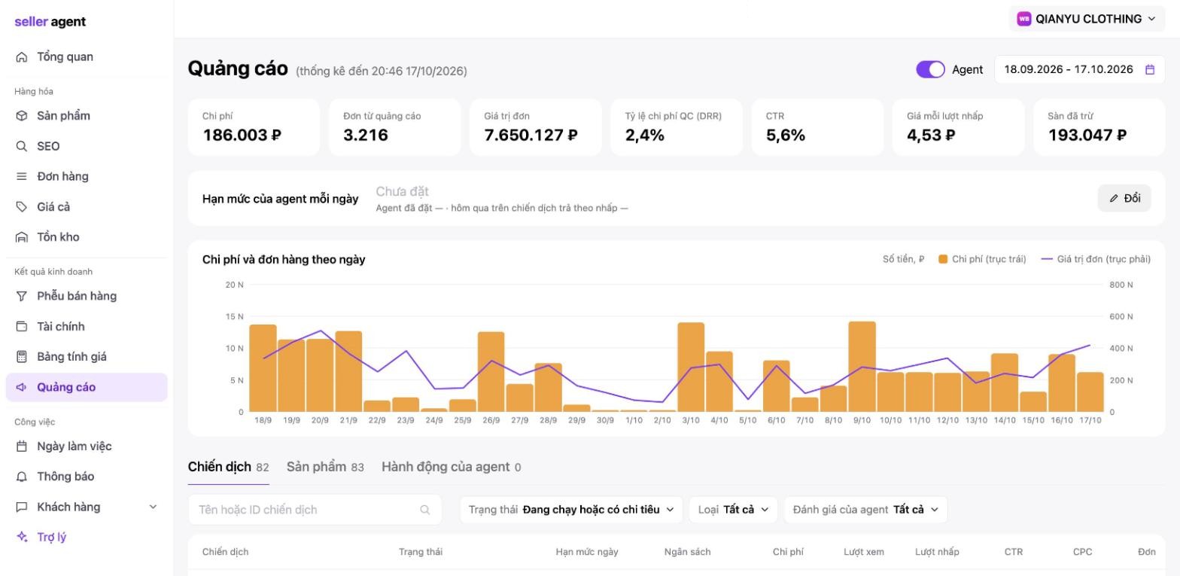Screen dimensions: 1180x576
Task: Click the Chi phí 186.003 ₽ card
Action: coord(254,127)
